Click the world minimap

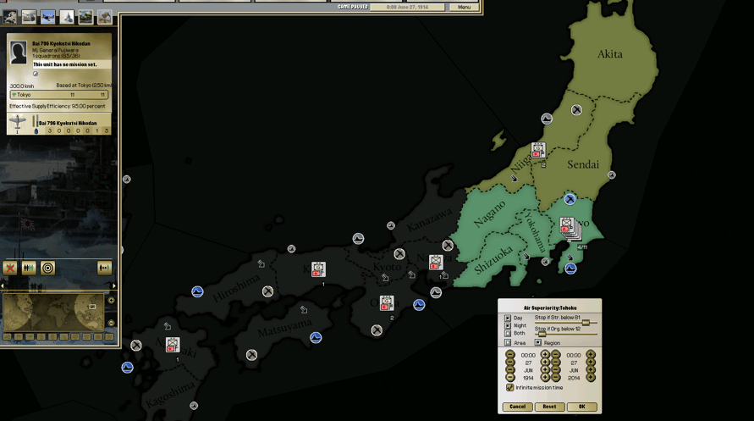53,312
